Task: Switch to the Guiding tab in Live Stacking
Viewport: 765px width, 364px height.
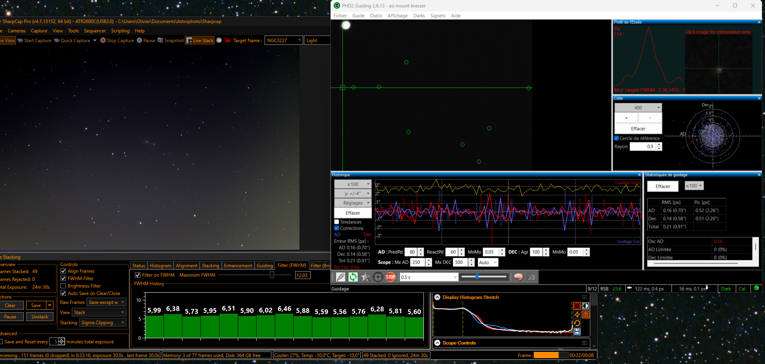Action: 265,266
